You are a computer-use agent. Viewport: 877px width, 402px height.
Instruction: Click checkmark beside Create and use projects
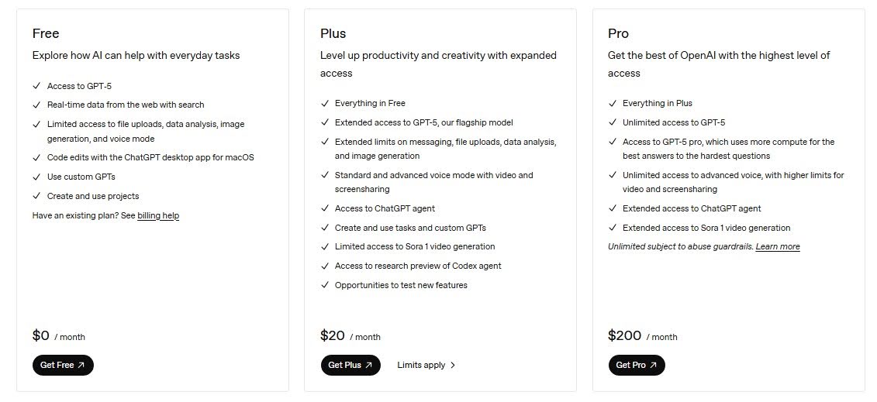36,196
